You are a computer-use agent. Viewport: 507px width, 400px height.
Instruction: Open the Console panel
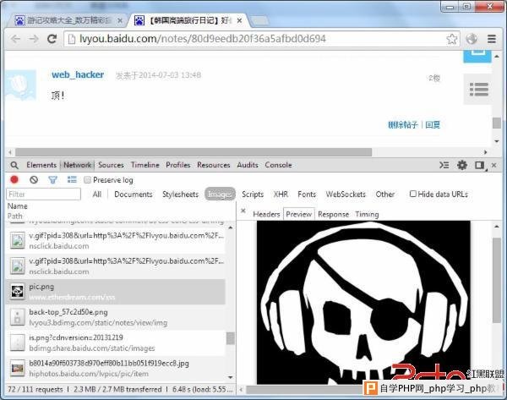click(278, 165)
